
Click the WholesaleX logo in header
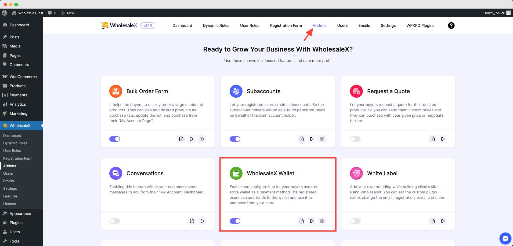pos(119,25)
